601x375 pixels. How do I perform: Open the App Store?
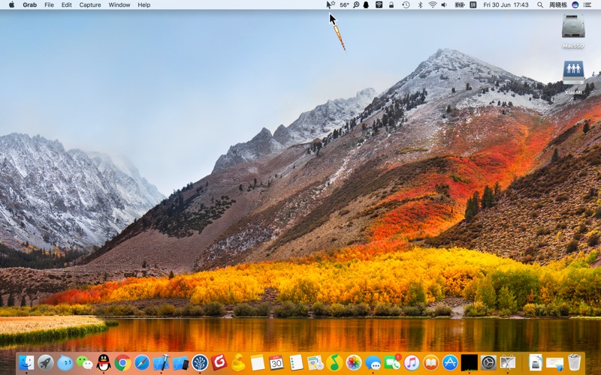pyautogui.click(x=450, y=363)
